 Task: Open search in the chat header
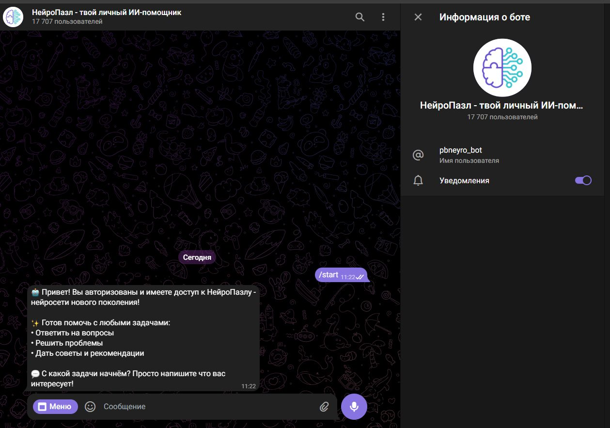360,17
